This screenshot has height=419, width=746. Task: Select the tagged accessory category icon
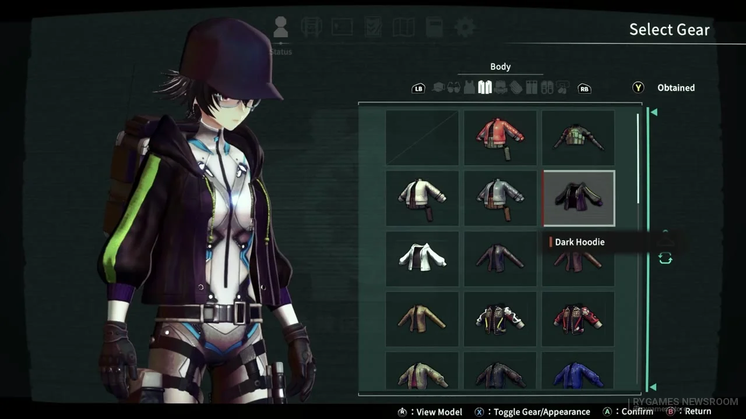(562, 88)
